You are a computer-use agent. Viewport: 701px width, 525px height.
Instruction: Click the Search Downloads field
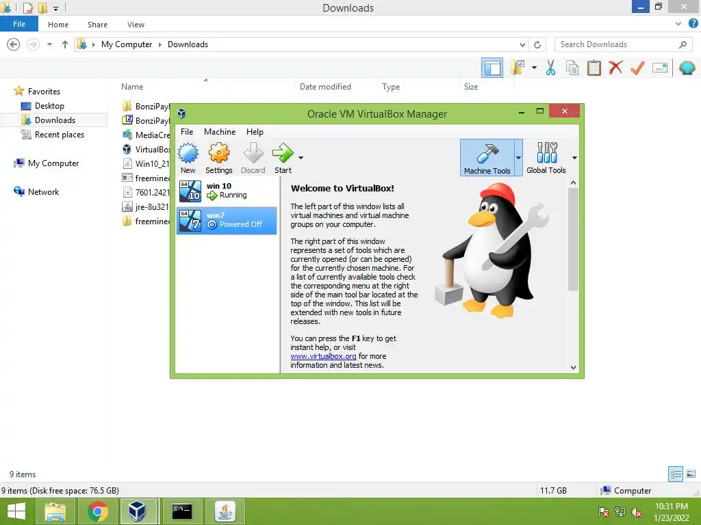pyautogui.click(x=623, y=44)
